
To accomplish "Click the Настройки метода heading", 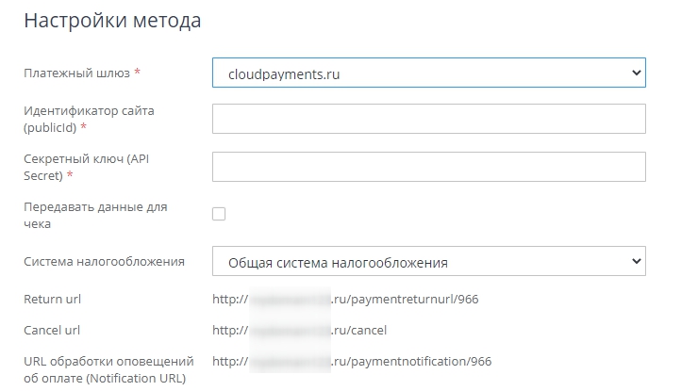I will (112, 21).
